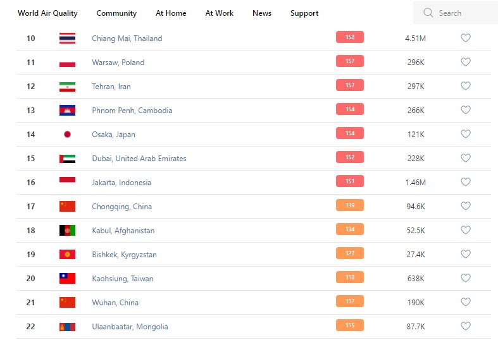This screenshot has width=498, height=340.
Task: Open the Community menu item
Action: pyautogui.click(x=116, y=13)
